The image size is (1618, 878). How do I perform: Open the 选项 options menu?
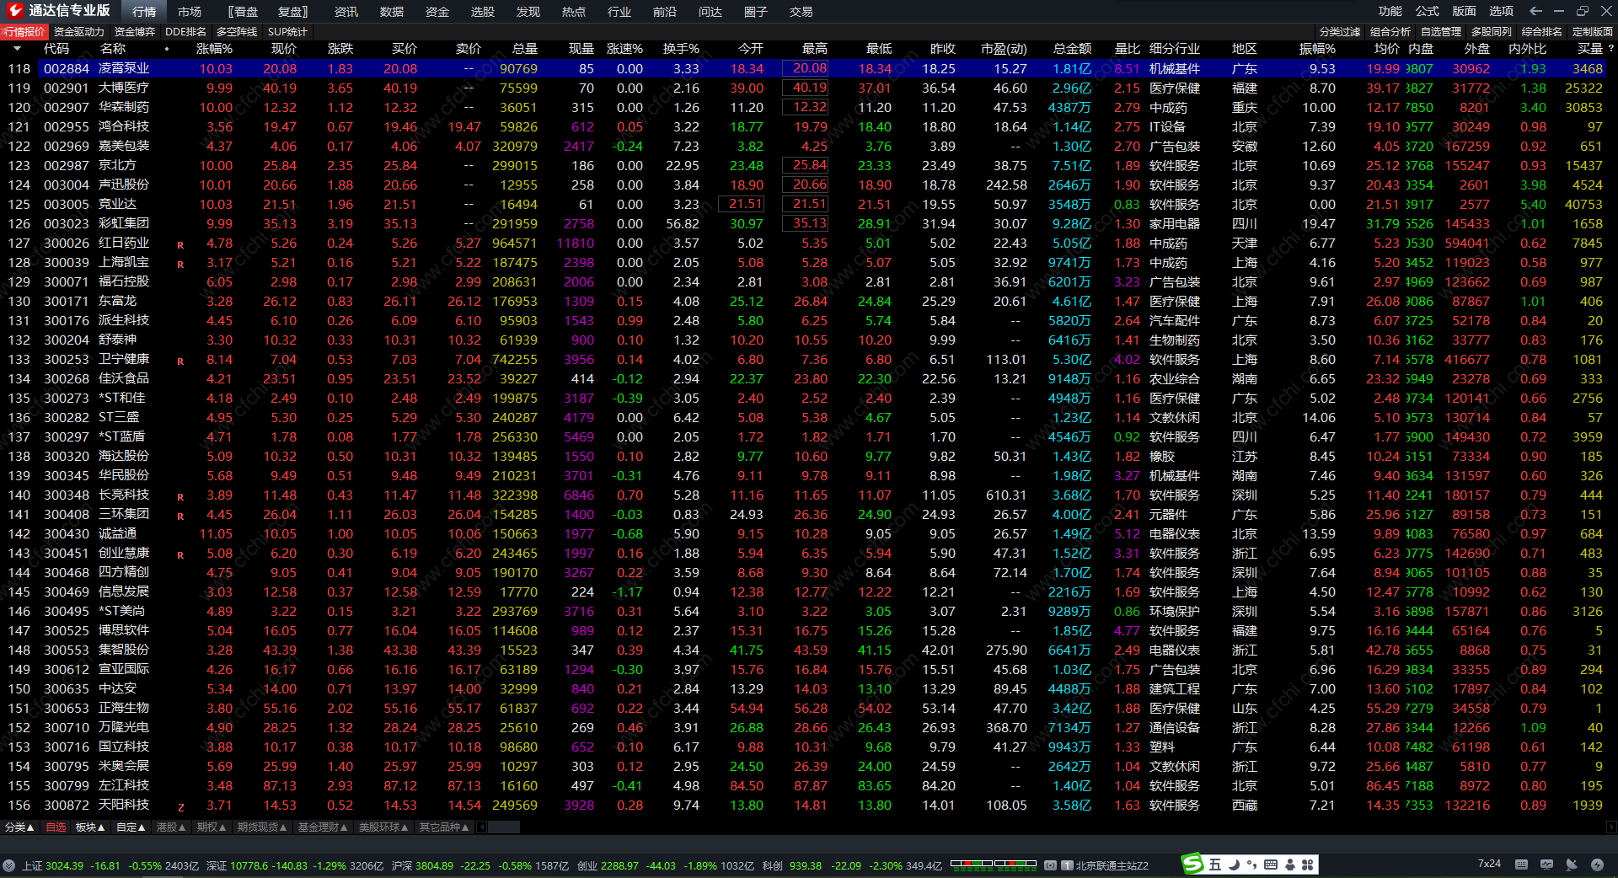point(1502,11)
